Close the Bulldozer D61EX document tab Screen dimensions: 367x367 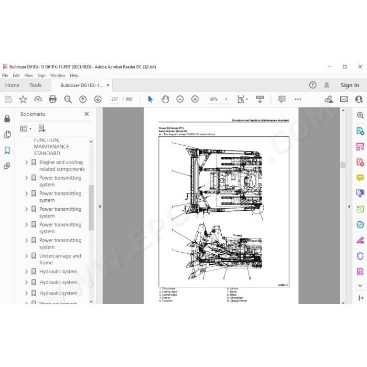pyautogui.click(x=107, y=85)
